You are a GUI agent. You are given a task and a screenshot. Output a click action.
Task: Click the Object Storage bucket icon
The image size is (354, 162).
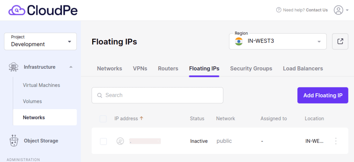point(14,141)
